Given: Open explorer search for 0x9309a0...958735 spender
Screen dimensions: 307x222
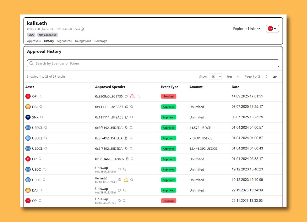Looking at the screenshot, I should (x=138, y=96).
